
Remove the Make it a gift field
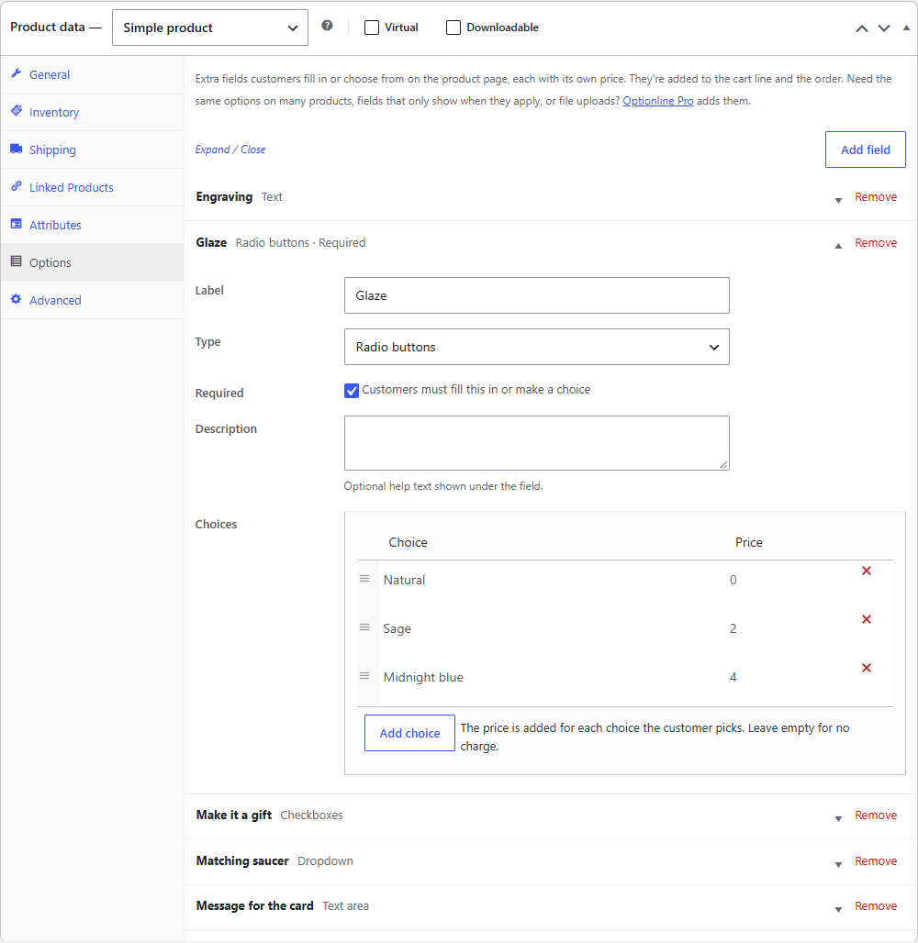point(876,815)
